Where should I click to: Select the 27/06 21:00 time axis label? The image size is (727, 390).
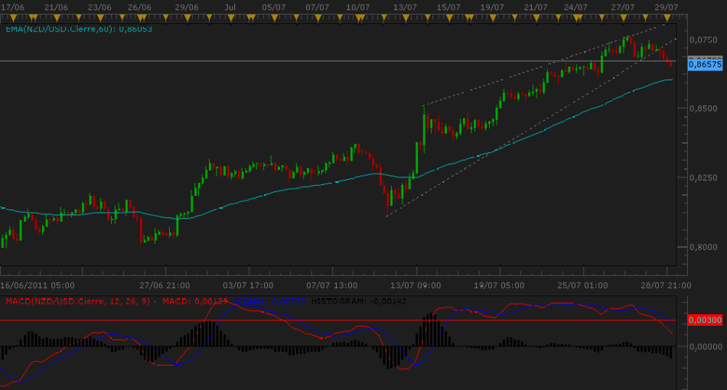pyautogui.click(x=167, y=284)
